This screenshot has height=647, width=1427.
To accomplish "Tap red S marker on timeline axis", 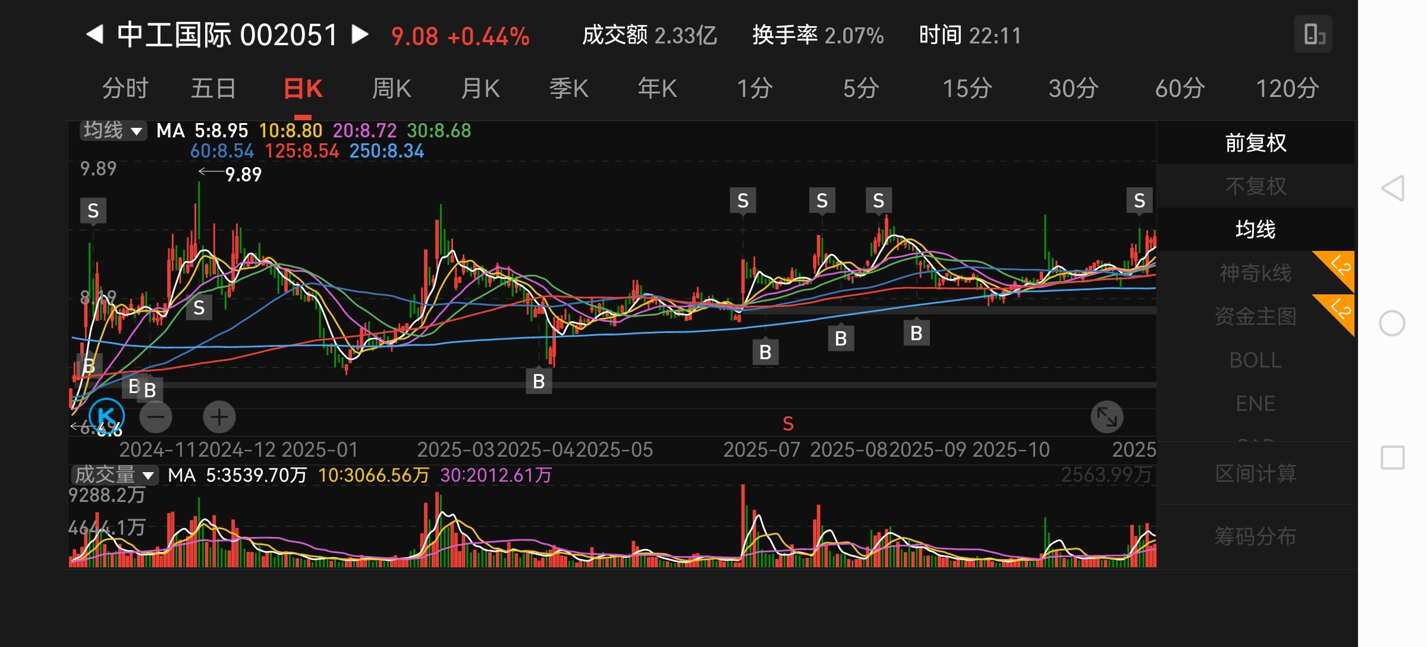I will [788, 424].
